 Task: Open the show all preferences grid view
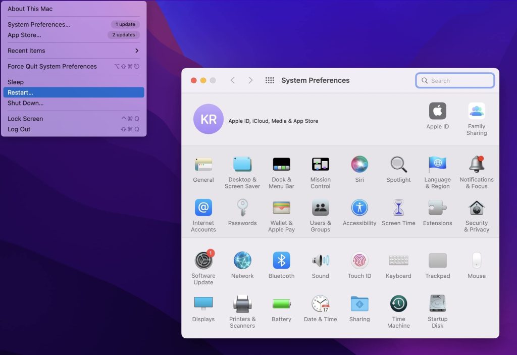point(270,80)
